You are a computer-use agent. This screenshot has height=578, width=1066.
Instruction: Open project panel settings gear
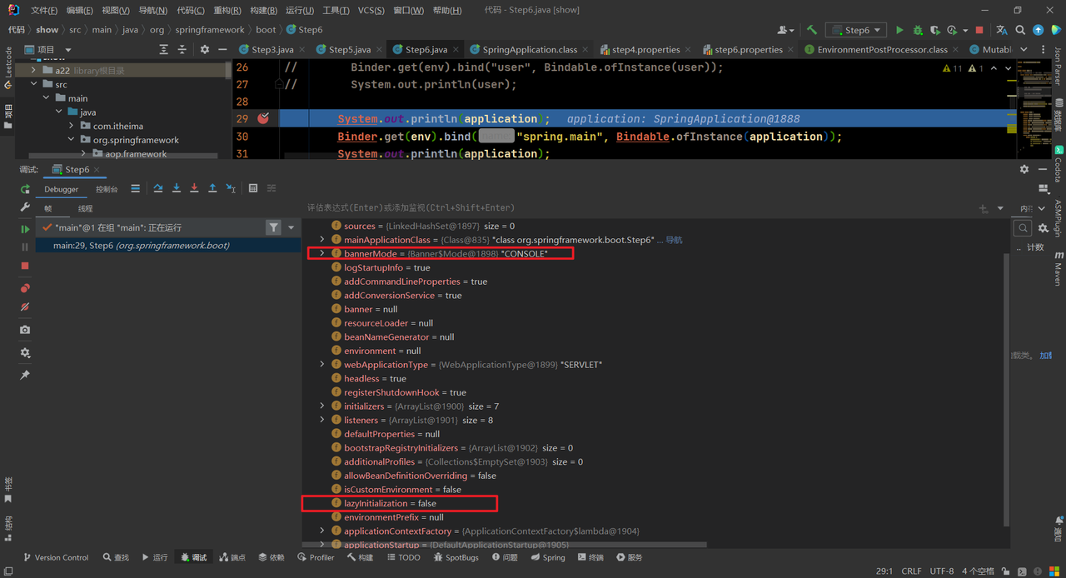205,50
